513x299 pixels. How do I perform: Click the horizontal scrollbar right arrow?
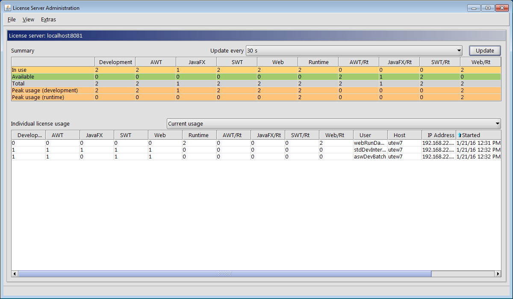497,274
